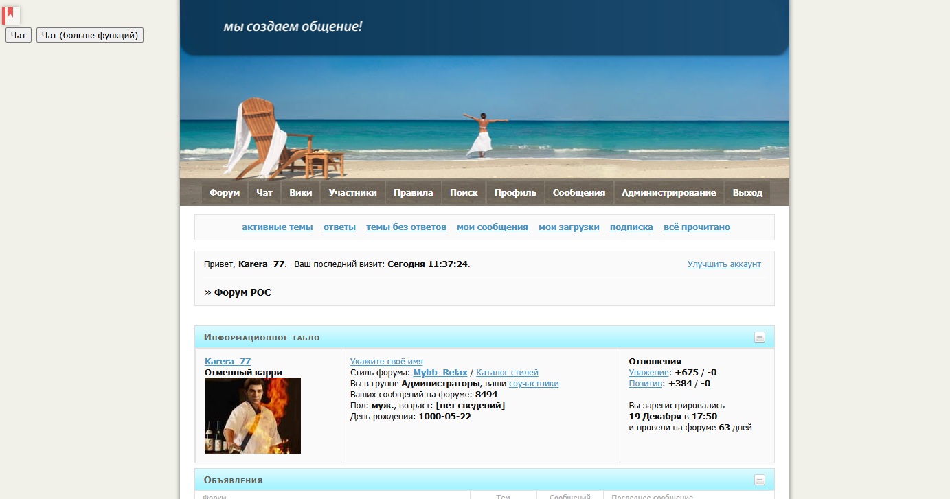Click the last visit time Сегодня 11:37:24
950x499 pixels.
click(428, 264)
